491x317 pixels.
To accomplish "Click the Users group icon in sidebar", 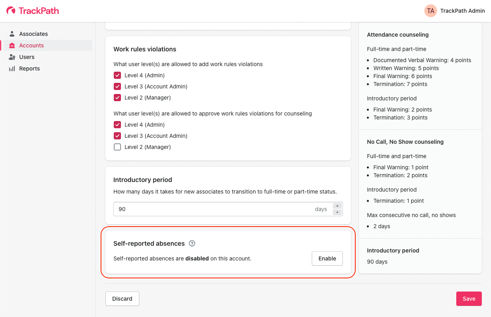I will tap(12, 57).
